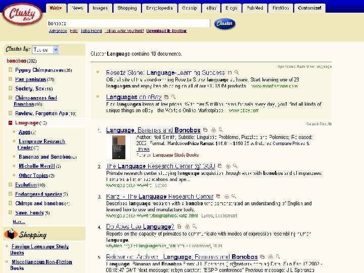Screen dimensions: 364x273
Task: Expand the Pygmy Chimpanzees cluster
Action: pos(10,70)
